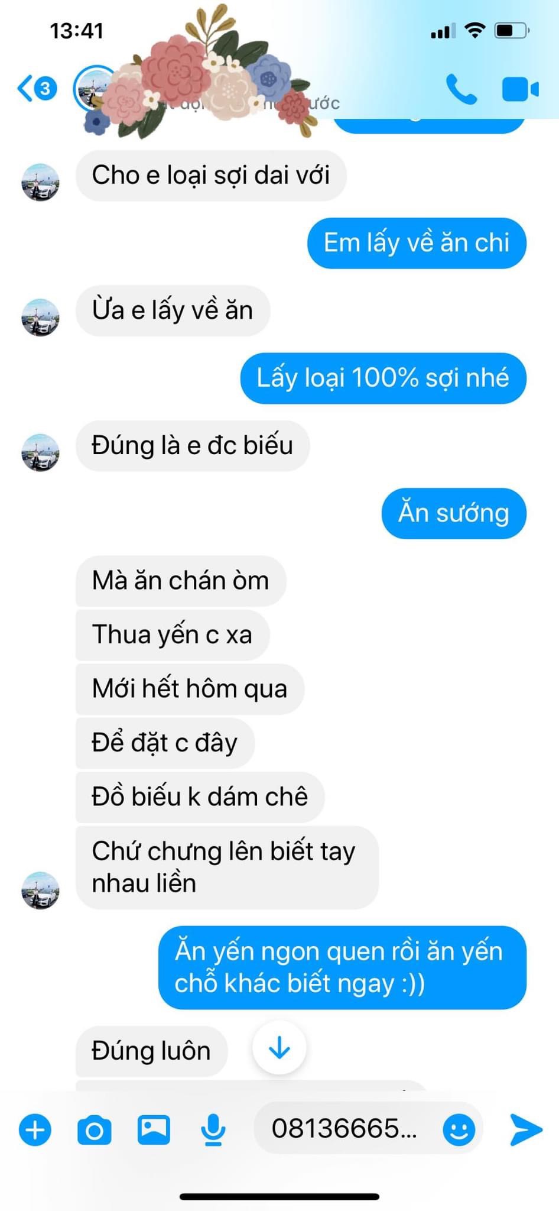The image size is (559, 1211).
Task: Send the typed message with arrow icon
Action: [526, 1129]
